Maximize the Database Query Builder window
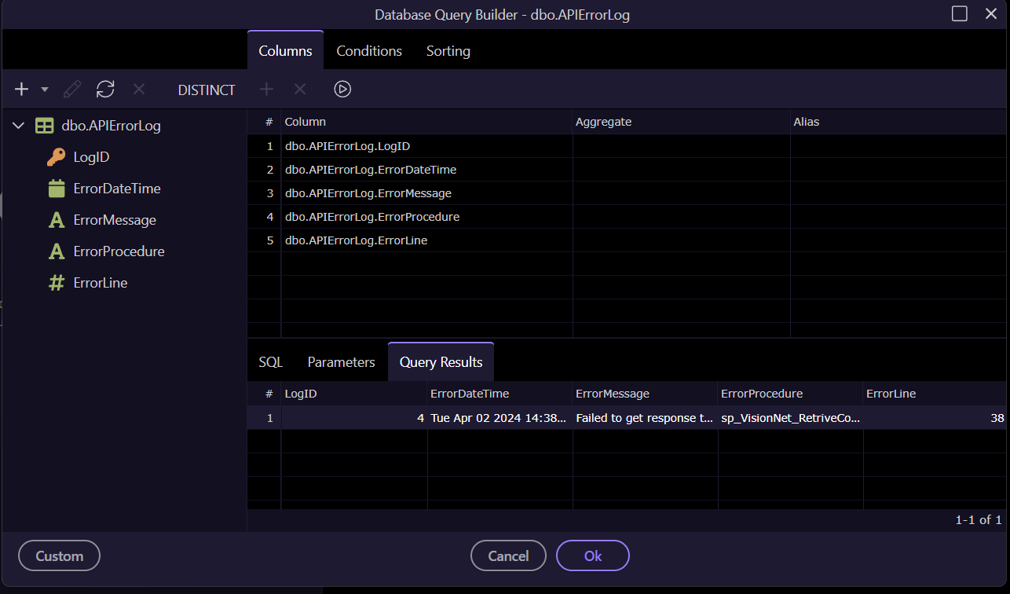Viewport: 1010px width, 594px height. [x=959, y=14]
